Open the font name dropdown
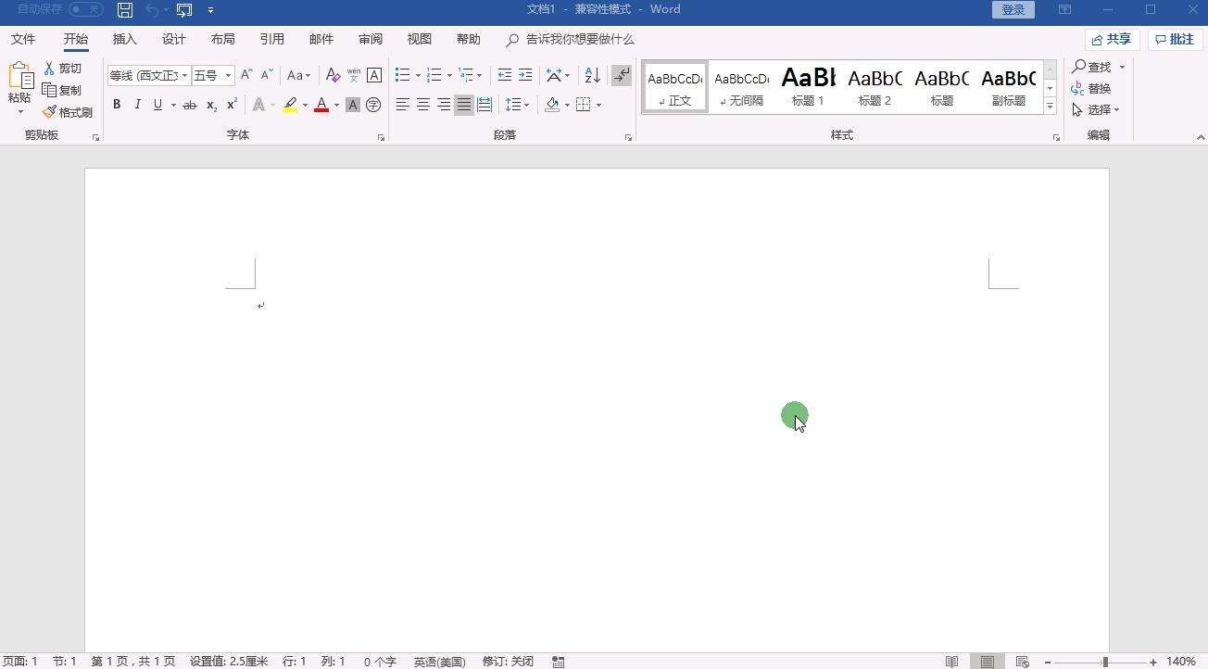The height and width of the screenshot is (669, 1208). point(184,76)
